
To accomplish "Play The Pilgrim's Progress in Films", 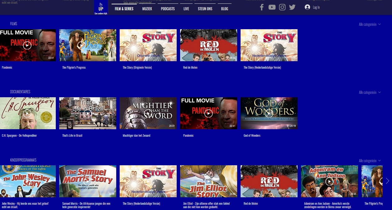I will click(x=81, y=45).
